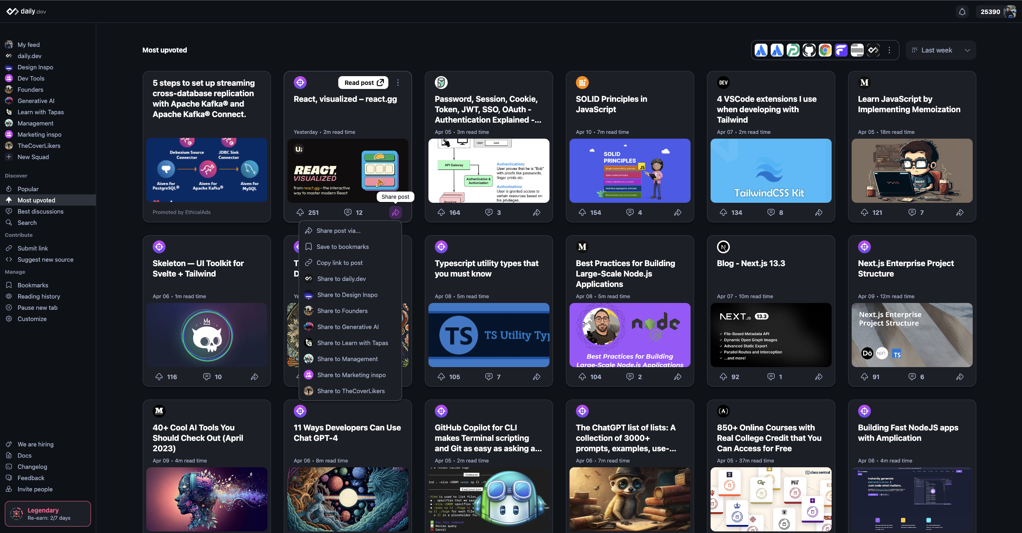Click Submit link in Contribute section
The width and height of the screenshot is (1022, 533).
click(x=48, y=248)
